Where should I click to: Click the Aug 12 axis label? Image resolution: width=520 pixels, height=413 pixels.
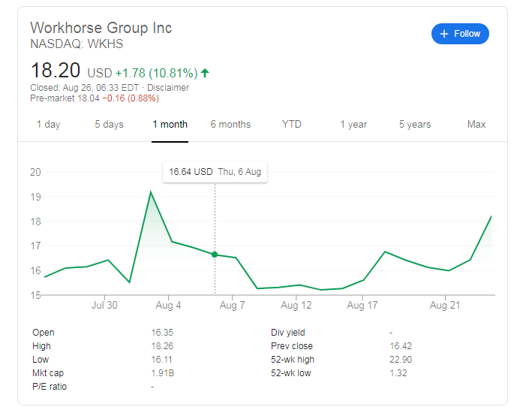(x=296, y=305)
